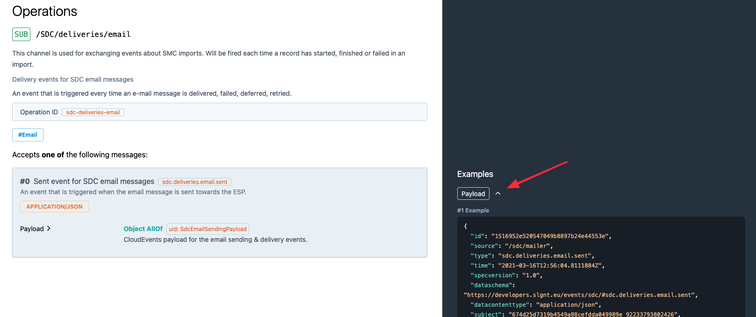Click the SUB operation badge
Image resolution: width=756 pixels, height=317 pixels.
(x=21, y=34)
